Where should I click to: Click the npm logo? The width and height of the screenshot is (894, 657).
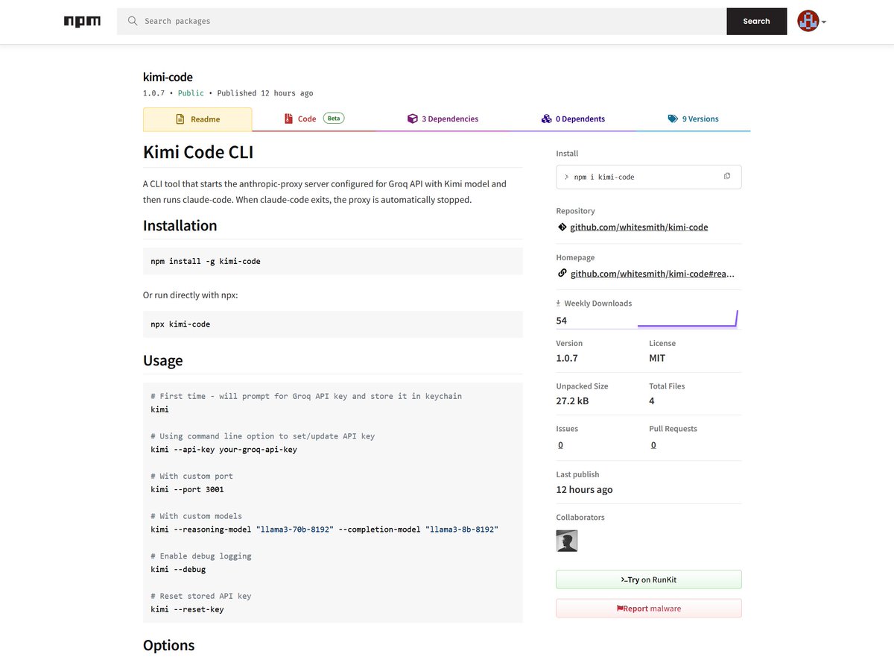tap(82, 22)
